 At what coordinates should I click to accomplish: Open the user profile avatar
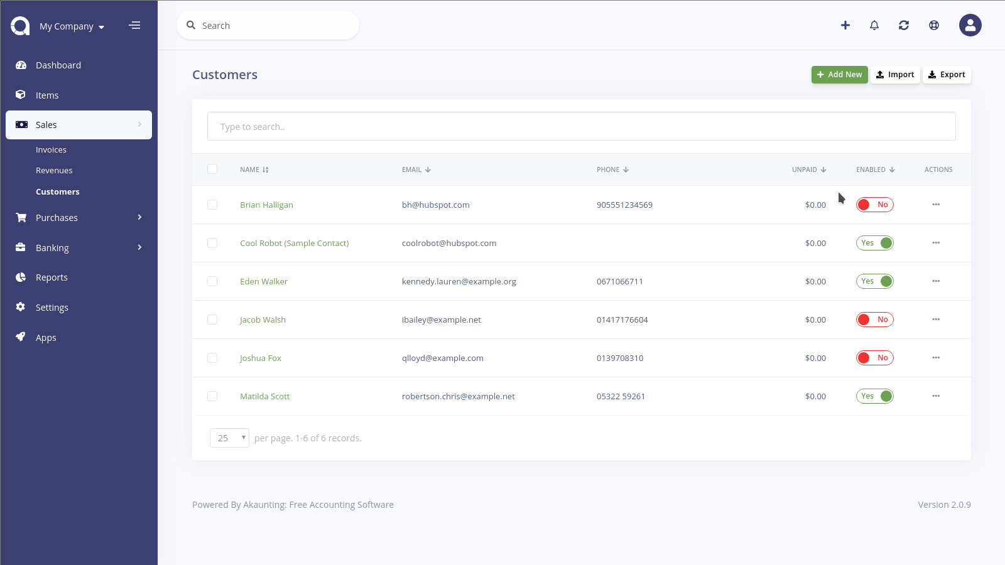click(x=970, y=25)
